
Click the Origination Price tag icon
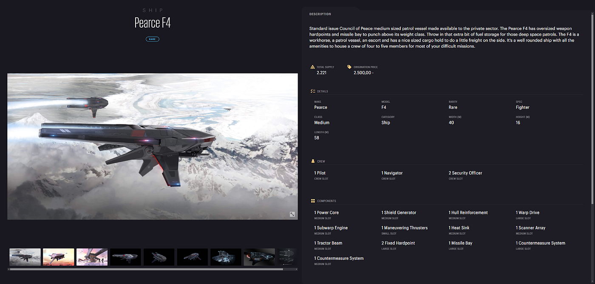(x=349, y=67)
